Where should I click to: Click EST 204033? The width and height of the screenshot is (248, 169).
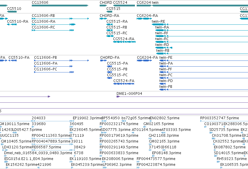(38, 118)
